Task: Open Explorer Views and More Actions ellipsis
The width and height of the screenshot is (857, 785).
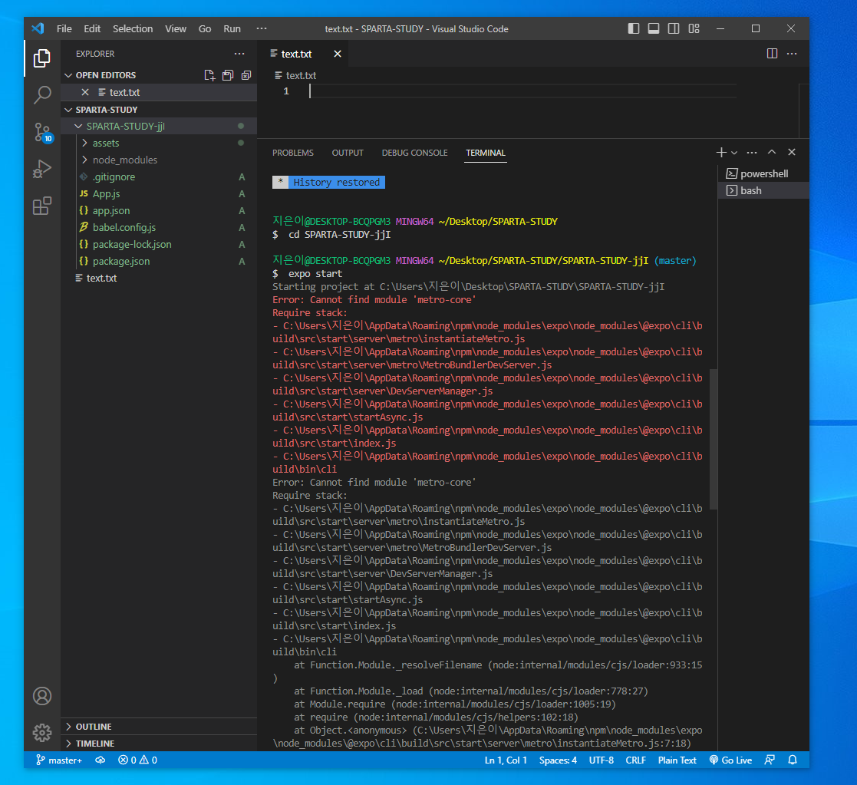Action: [239, 54]
